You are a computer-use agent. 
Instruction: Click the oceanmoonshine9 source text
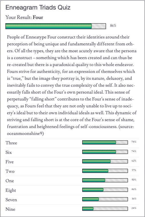pos(25,133)
